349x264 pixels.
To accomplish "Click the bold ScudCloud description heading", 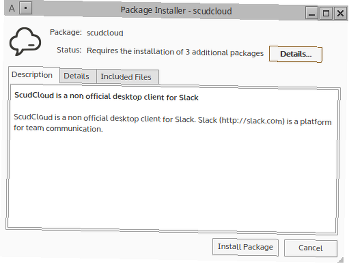I will (106, 96).
